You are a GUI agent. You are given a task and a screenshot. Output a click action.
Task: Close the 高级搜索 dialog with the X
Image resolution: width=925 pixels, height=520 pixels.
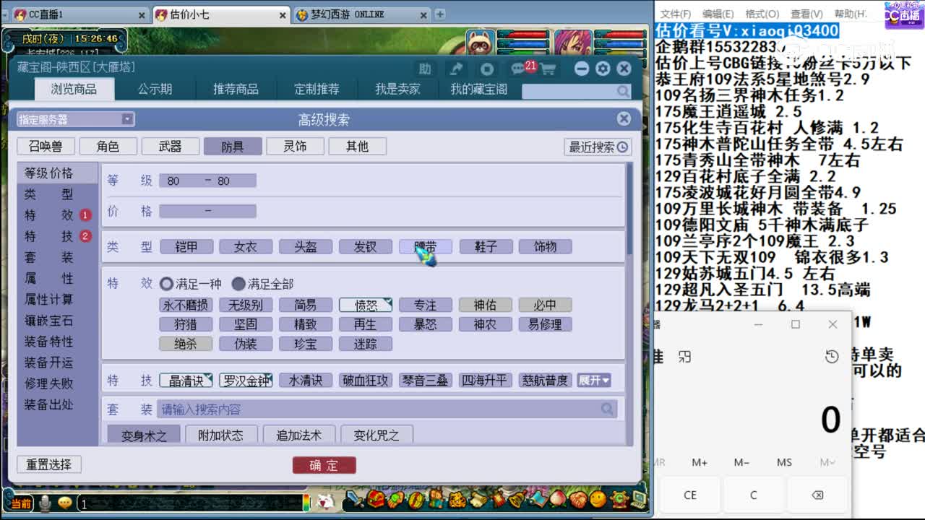(x=624, y=119)
